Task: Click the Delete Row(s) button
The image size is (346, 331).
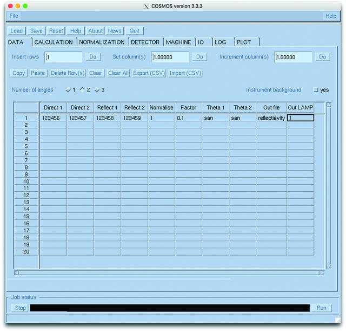Action: tap(68, 73)
